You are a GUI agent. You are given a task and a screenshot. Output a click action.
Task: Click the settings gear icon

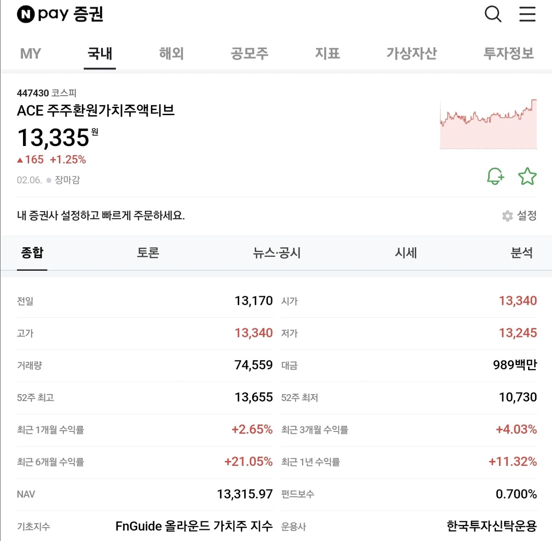coord(507,216)
